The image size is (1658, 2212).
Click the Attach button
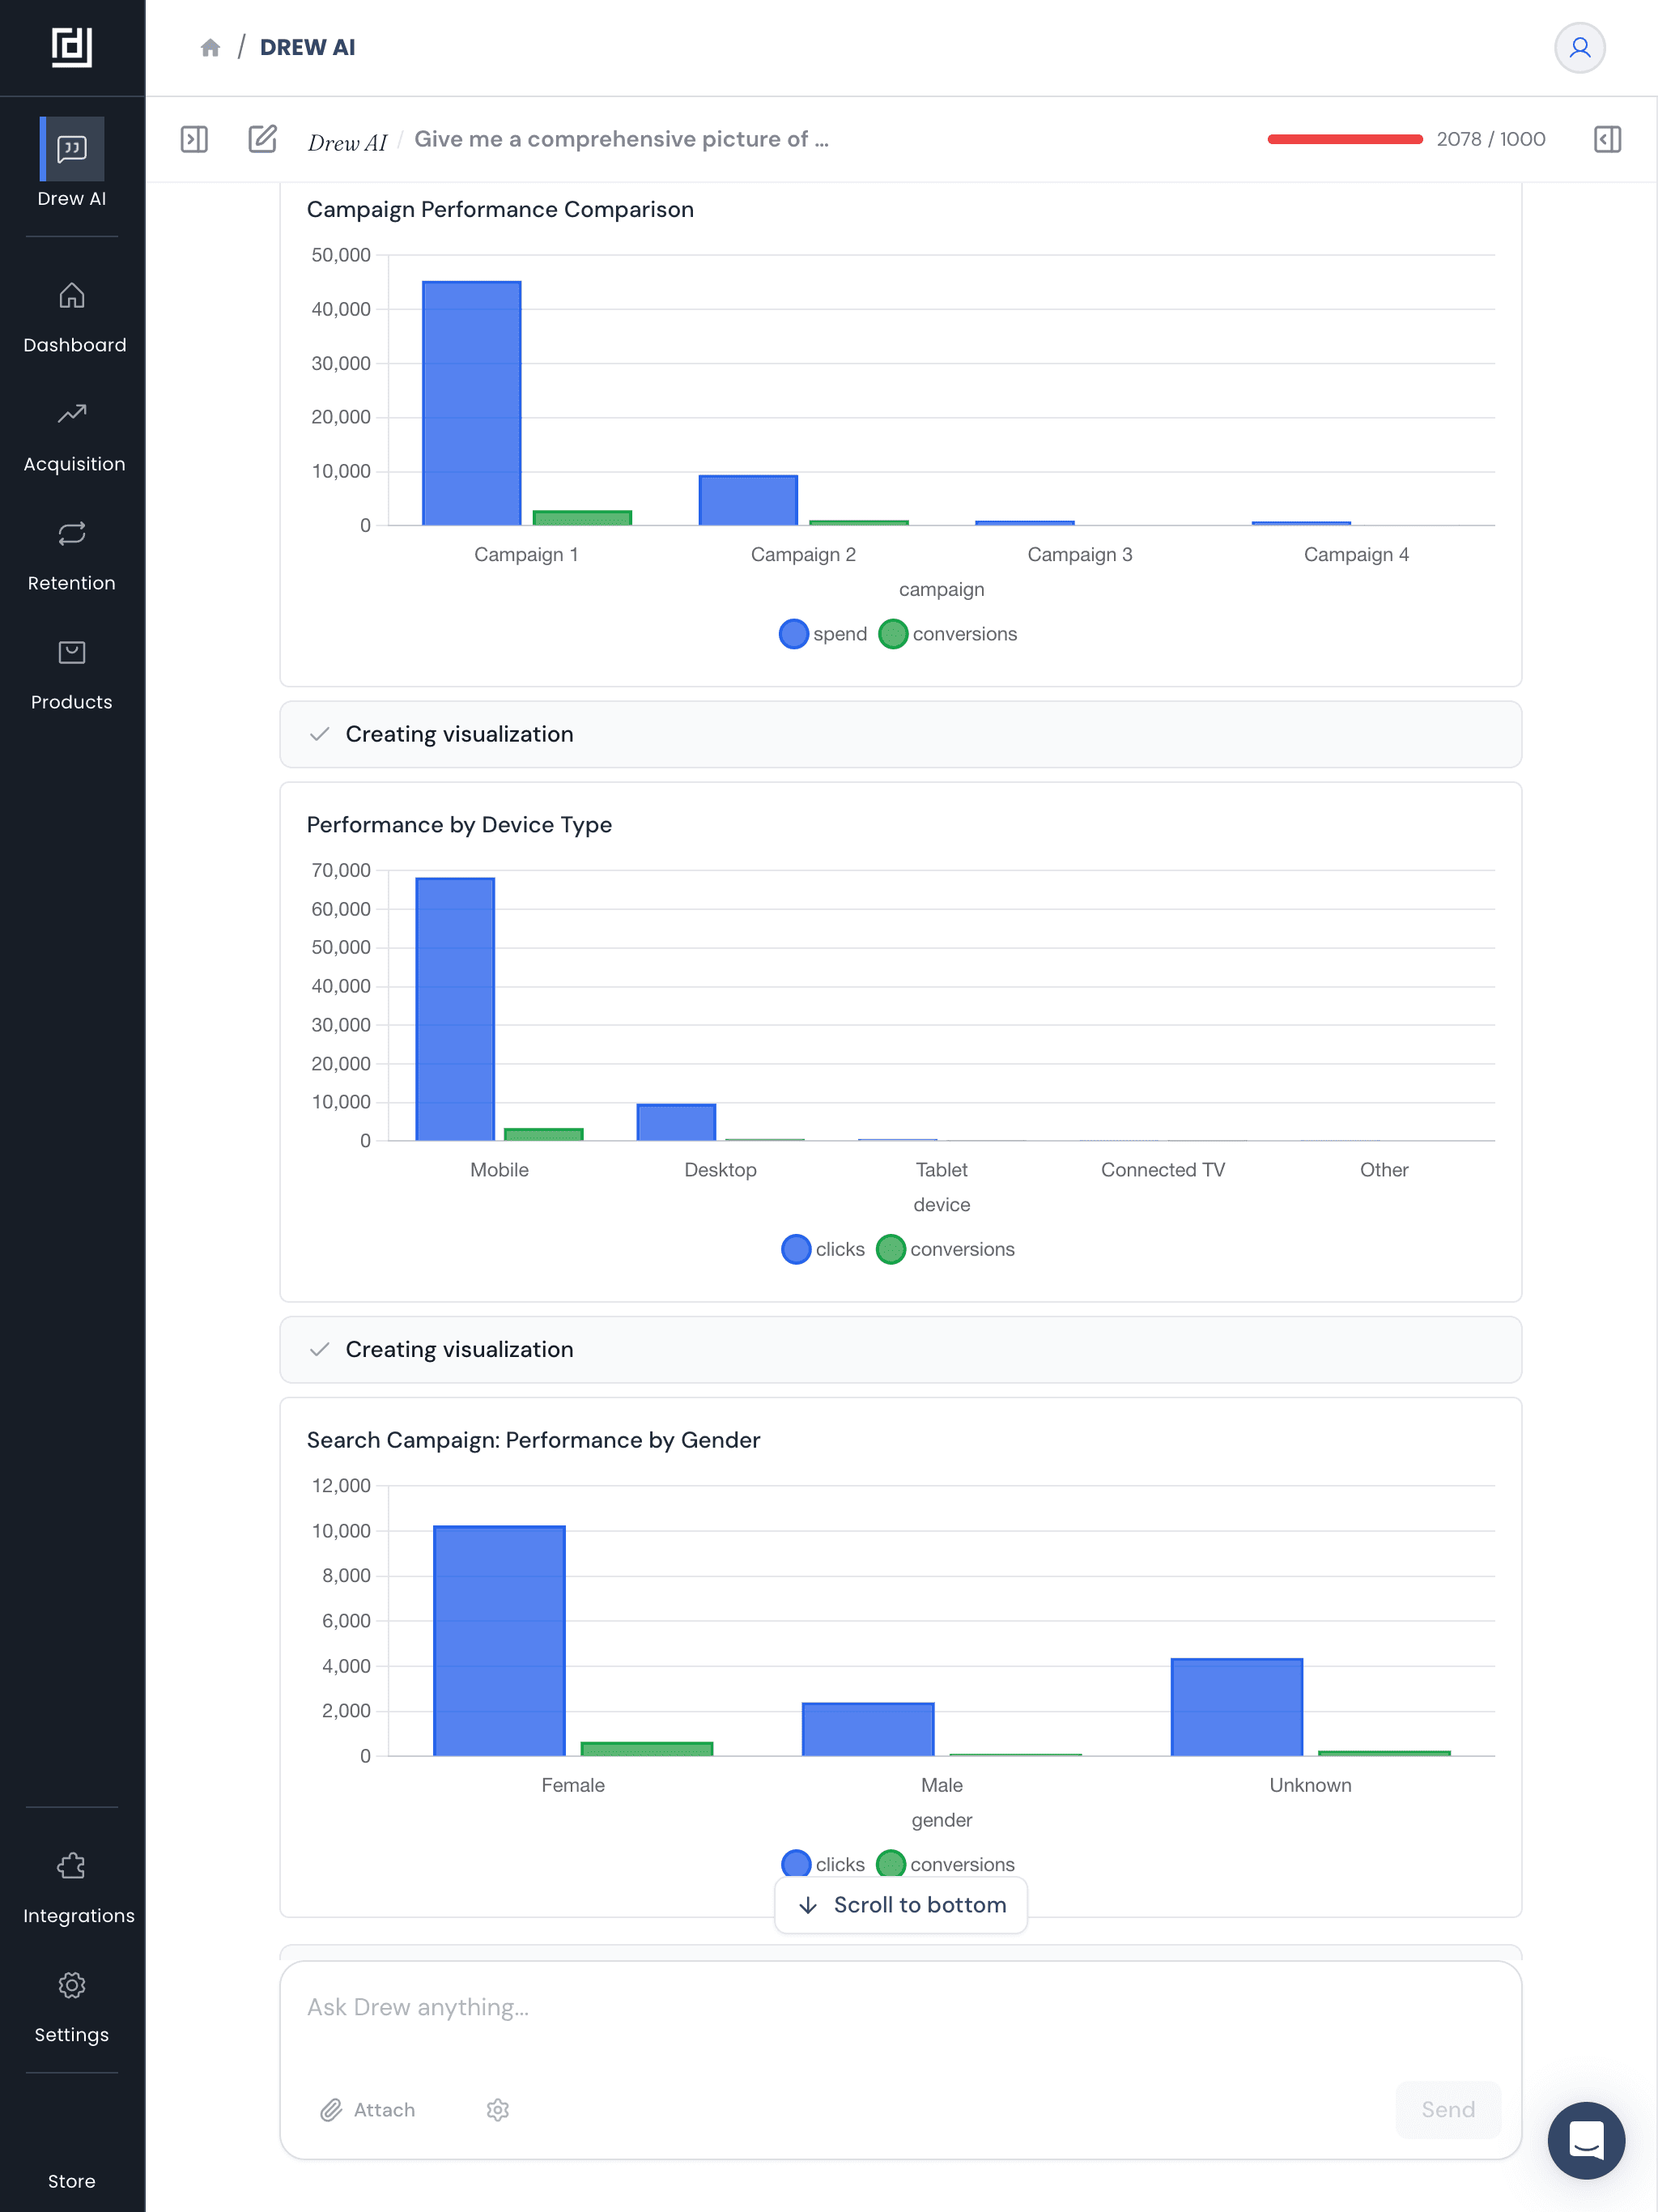[x=368, y=2110]
